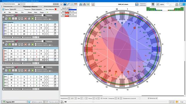Toggle Углы фаз checkbox in bottom bar

click(x=101, y=98)
